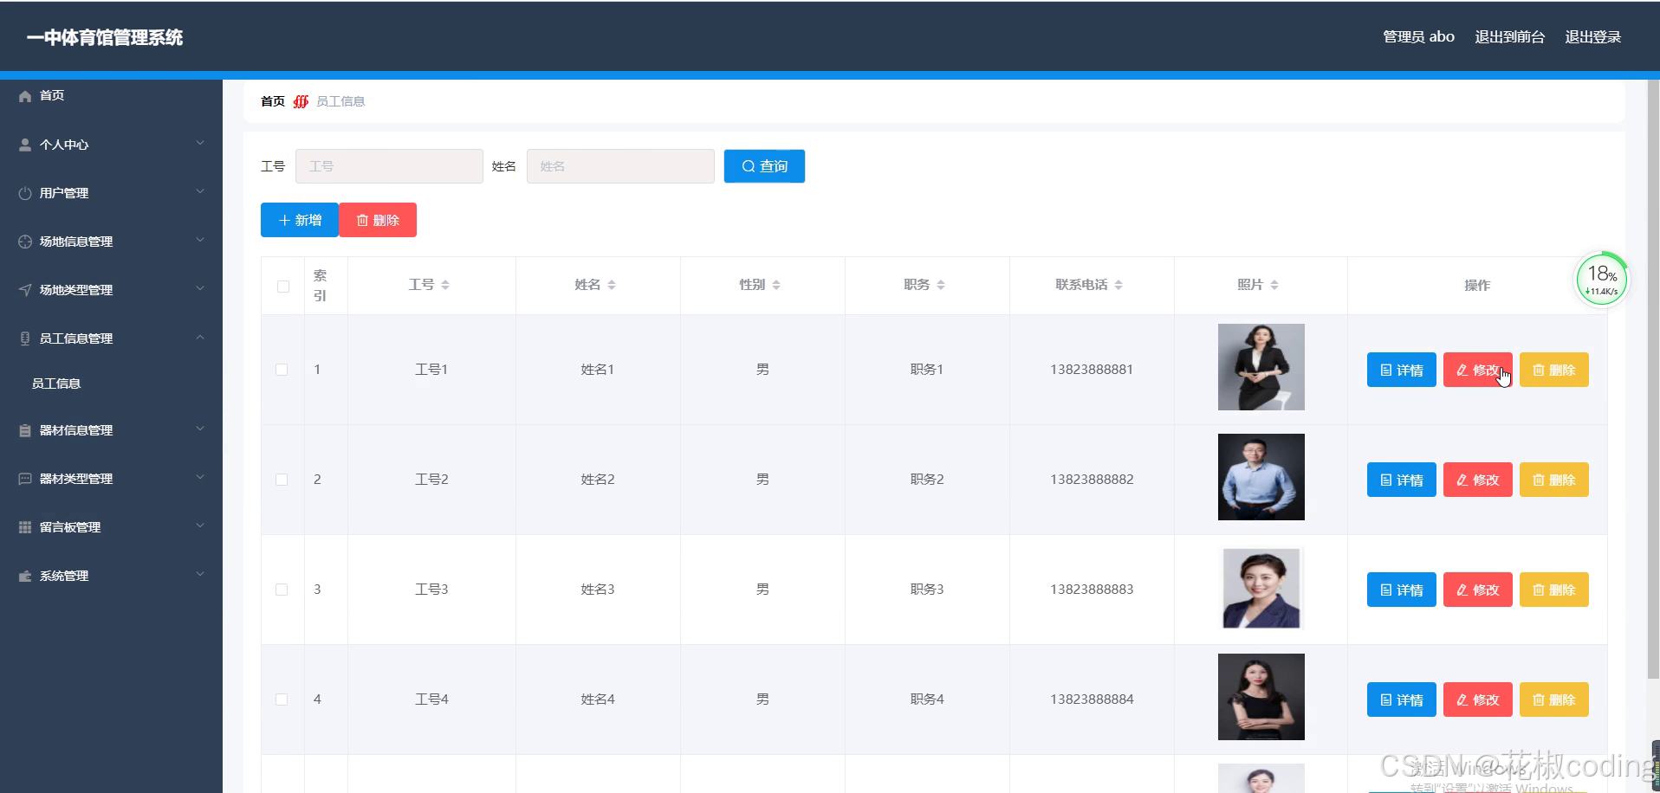Viewport: 1660px width, 793px height.
Task: Open 用户管理 menu label
Action: pos(64,193)
